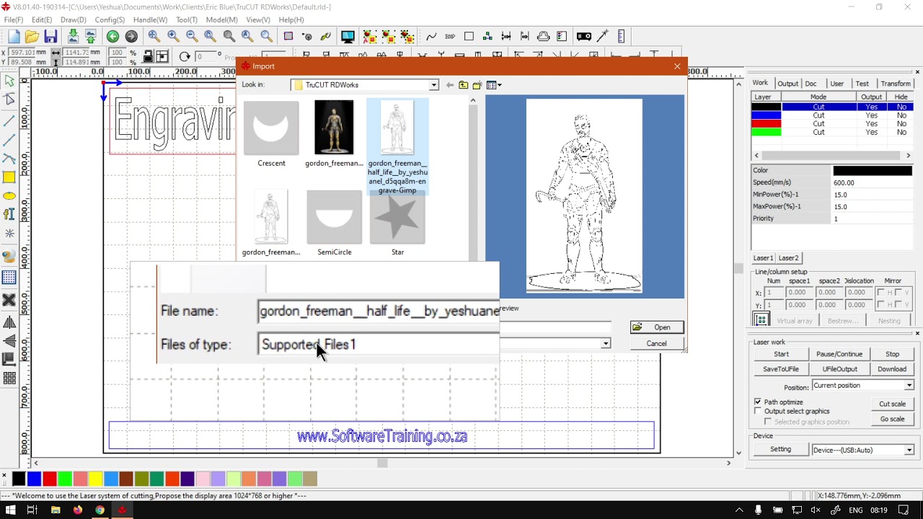Click the Go scale button
Viewport: 923px width, 519px height.
(x=892, y=419)
